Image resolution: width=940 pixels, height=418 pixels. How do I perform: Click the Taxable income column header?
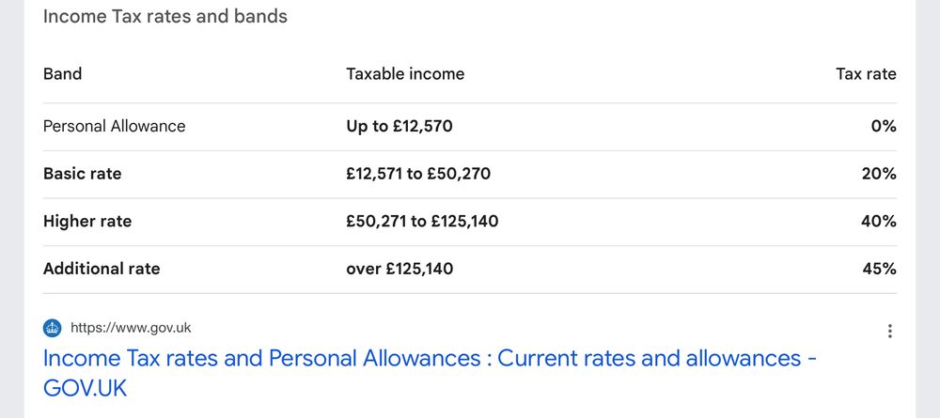click(405, 74)
